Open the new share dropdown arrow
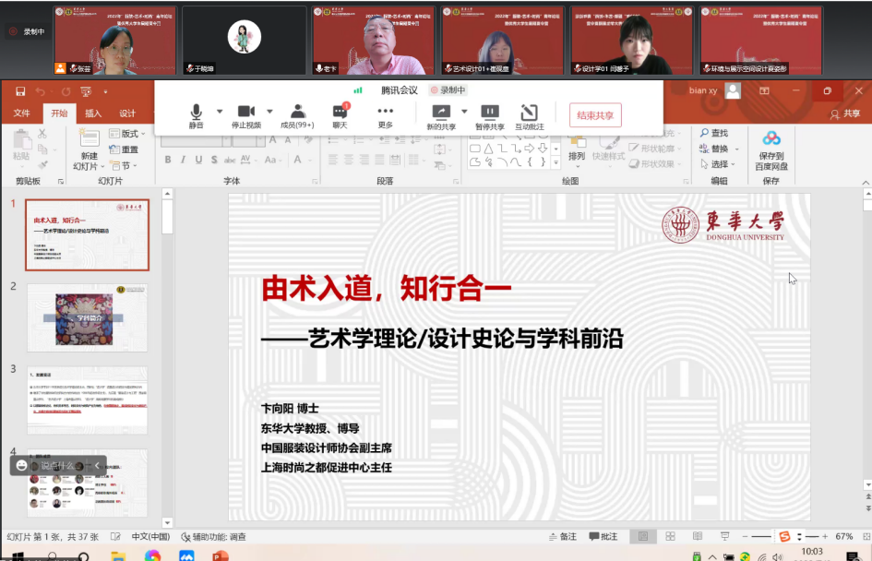This screenshot has height=561, width=872. [x=464, y=111]
